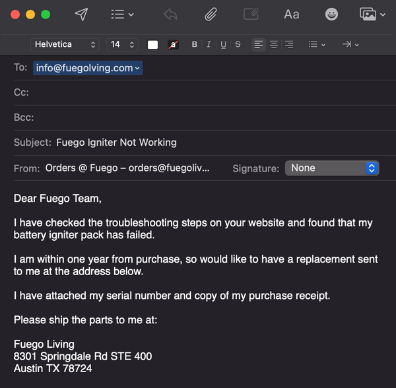Open the emoji picker
This screenshot has height=388, width=396.
[x=331, y=15]
